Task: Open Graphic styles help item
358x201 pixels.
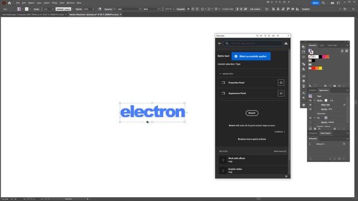Action: point(253,170)
